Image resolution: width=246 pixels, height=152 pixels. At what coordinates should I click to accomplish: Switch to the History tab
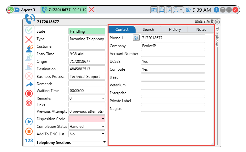(x=175, y=30)
